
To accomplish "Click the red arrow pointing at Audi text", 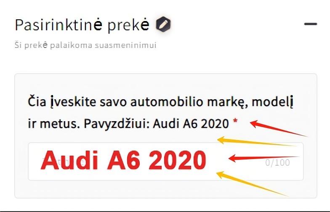I will click(263, 158).
